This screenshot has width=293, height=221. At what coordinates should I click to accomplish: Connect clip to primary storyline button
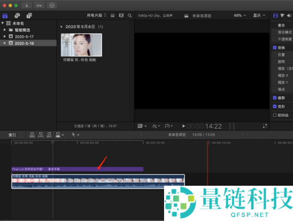click(32, 135)
